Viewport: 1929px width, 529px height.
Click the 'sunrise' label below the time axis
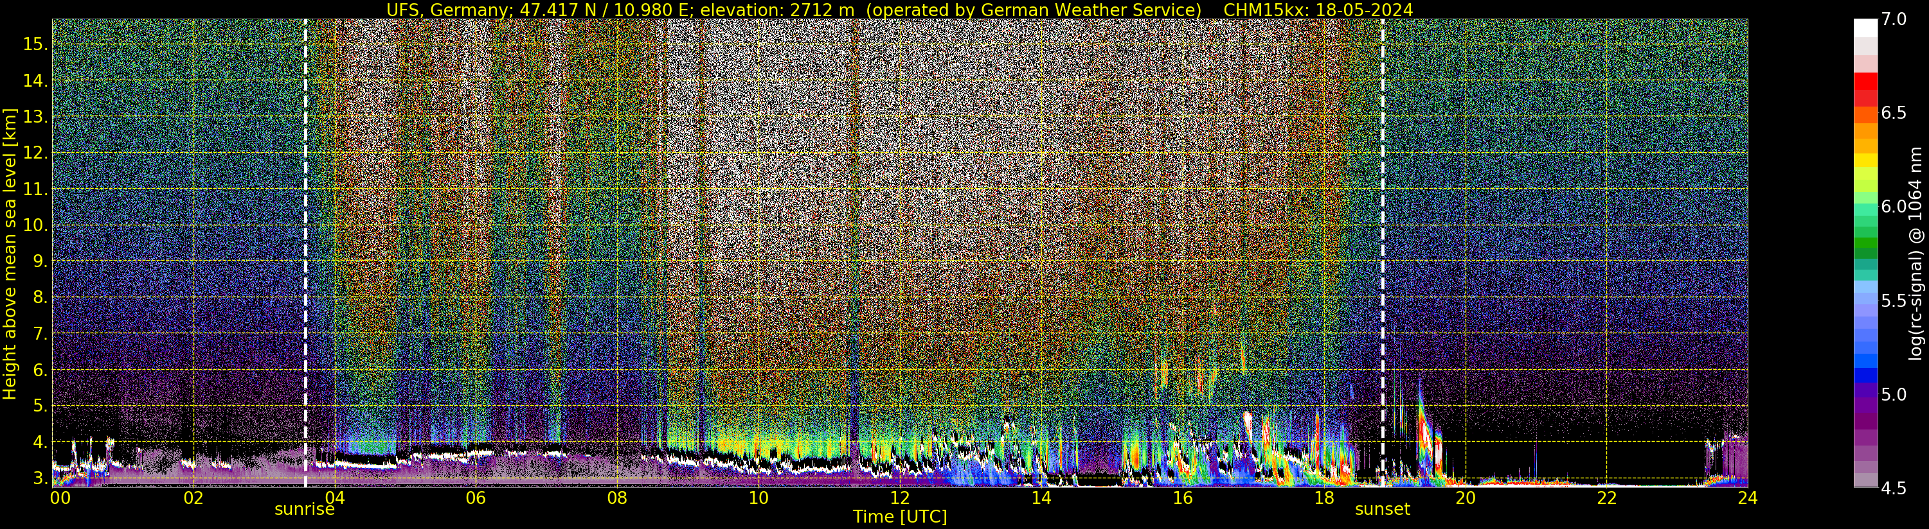304,510
